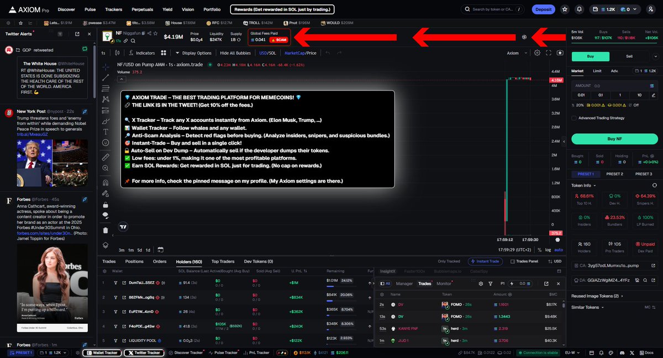Viewport: 663px width, 358px height.
Task: Open chart settings gear
Action: (537, 53)
